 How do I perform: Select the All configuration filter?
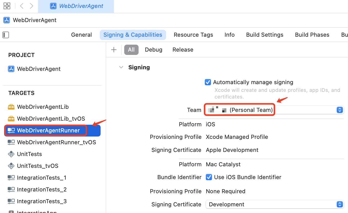[x=131, y=50]
